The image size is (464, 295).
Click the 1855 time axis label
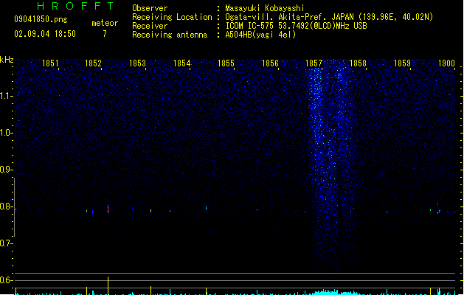click(226, 63)
